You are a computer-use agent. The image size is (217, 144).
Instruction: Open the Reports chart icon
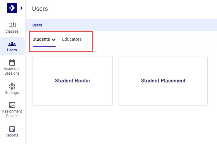tap(12, 129)
